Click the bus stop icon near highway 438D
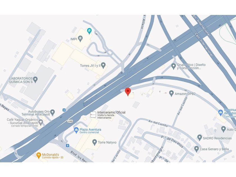Screen dimensions: 236x177 [64, 110]
